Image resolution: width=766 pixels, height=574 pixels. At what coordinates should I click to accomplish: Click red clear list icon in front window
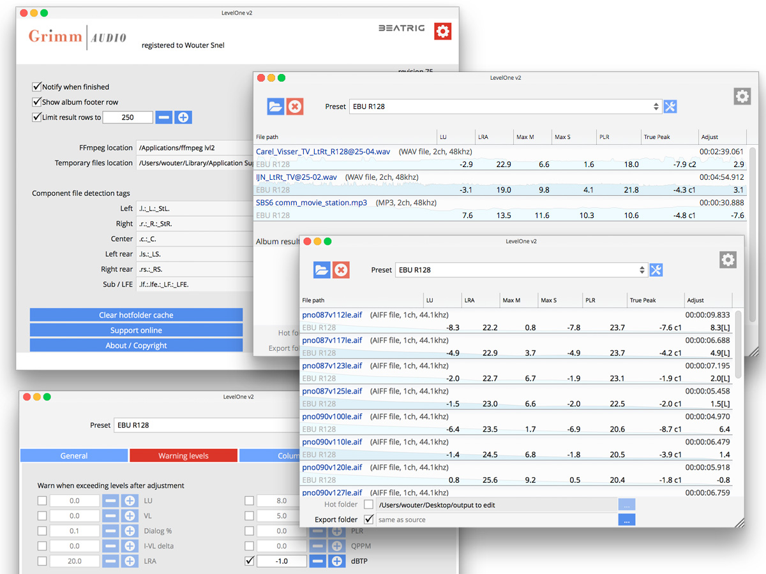(342, 270)
